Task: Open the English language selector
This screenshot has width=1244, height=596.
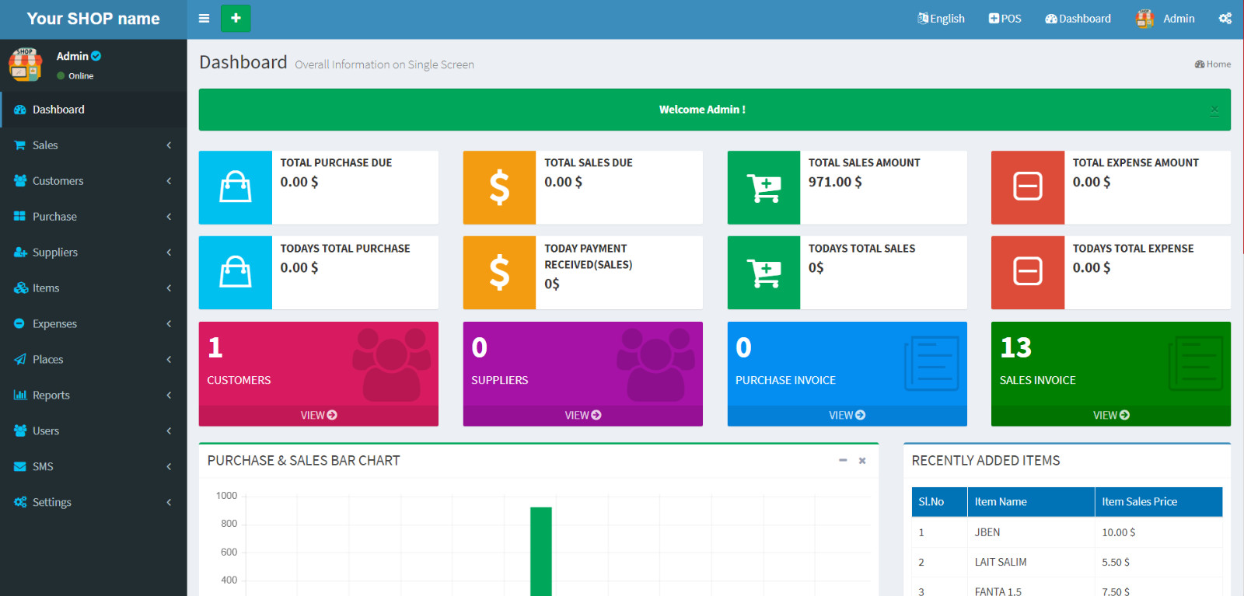Action: [941, 19]
